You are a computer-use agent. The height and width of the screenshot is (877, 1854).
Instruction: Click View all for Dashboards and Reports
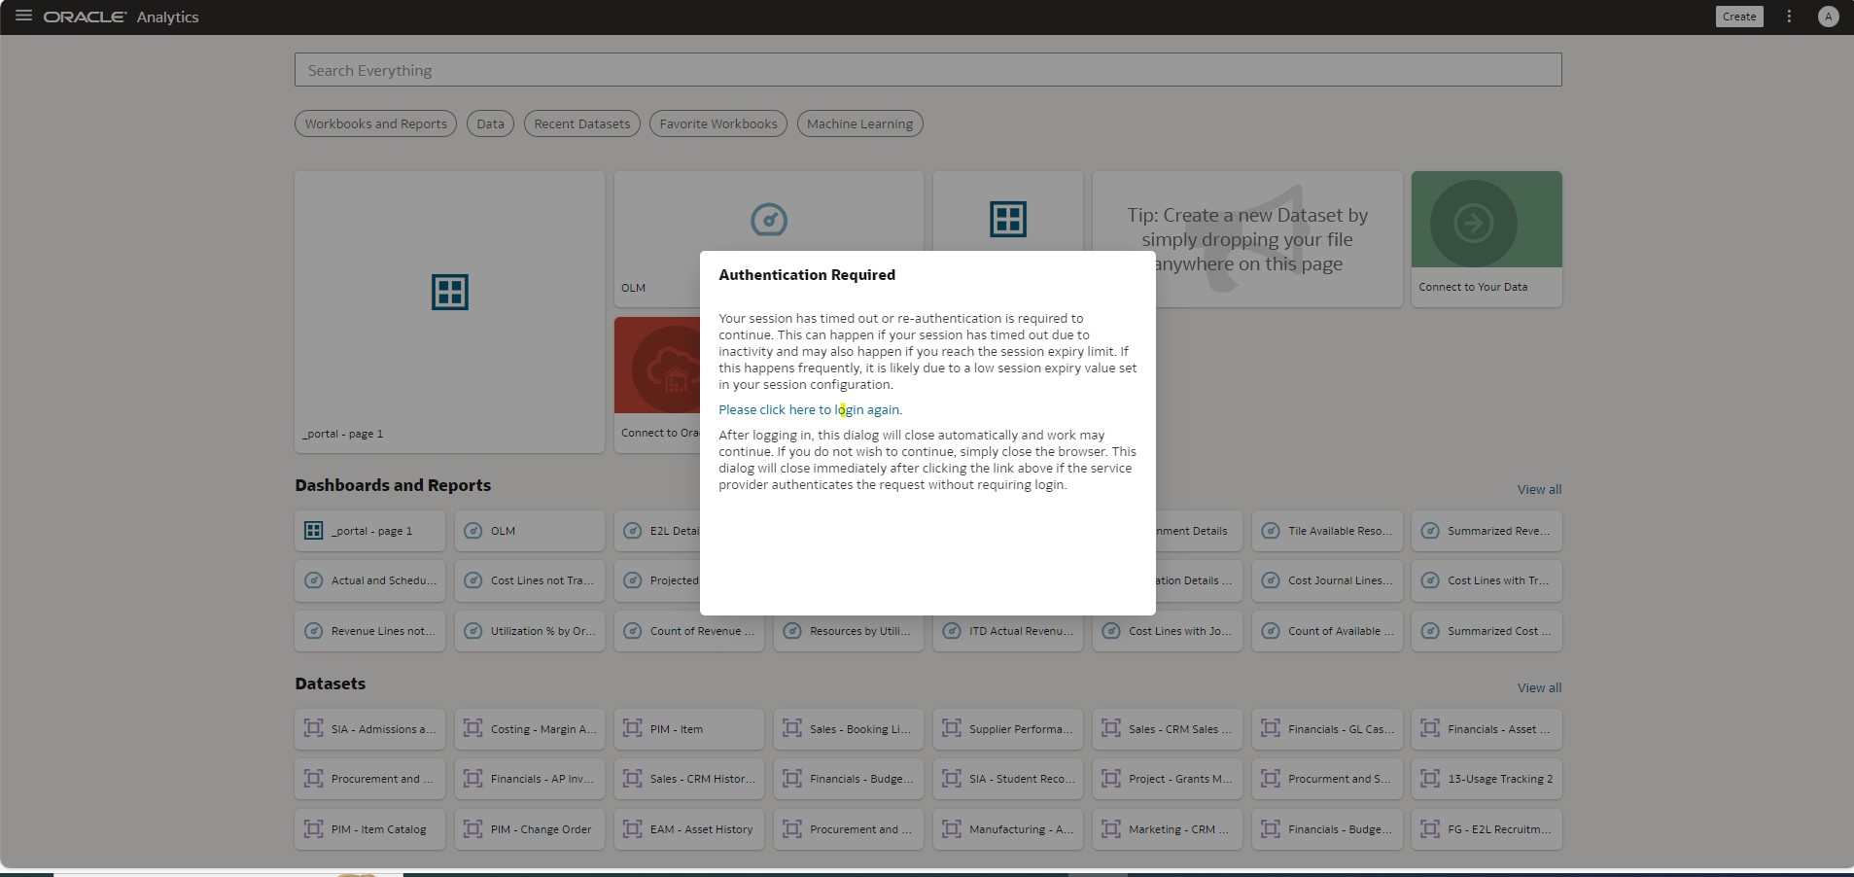[x=1539, y=489]
